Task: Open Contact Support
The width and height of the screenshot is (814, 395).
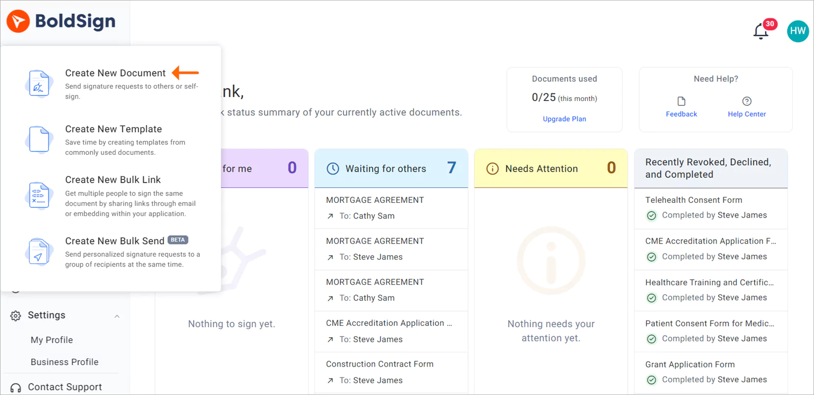Action: [x=65, y=387]
